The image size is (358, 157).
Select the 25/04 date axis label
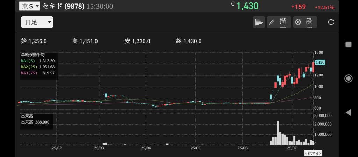click(146, 148)
